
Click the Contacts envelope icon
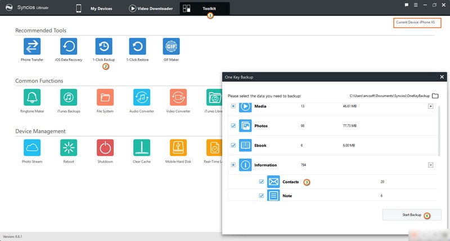tap(273, 182)
